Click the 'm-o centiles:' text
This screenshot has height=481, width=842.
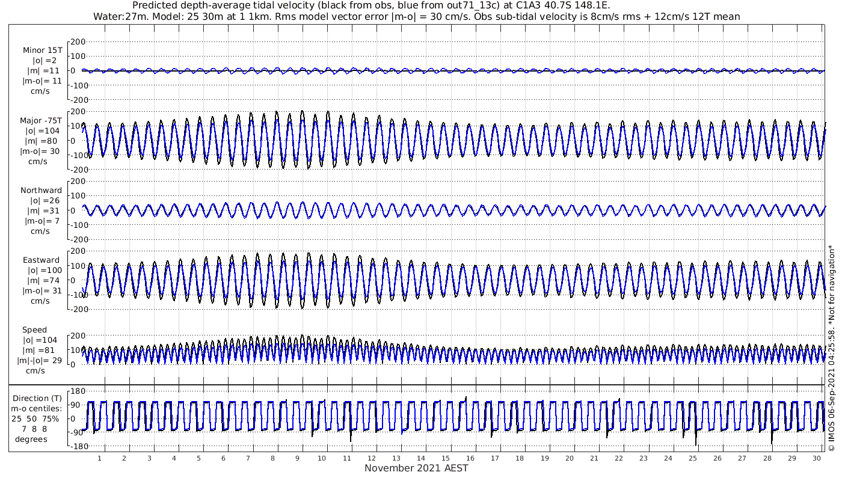[x=37, y=409]
